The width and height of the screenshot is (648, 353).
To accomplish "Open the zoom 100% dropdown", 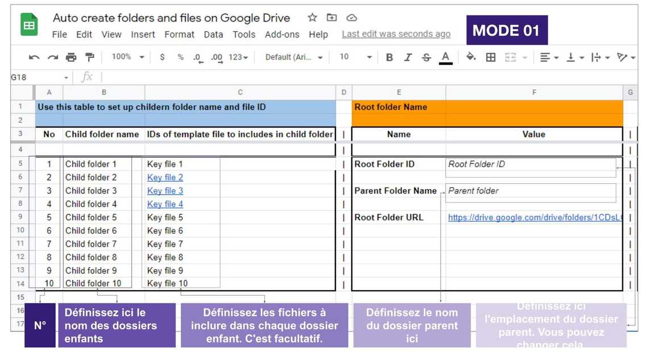I will pos(128,57).
